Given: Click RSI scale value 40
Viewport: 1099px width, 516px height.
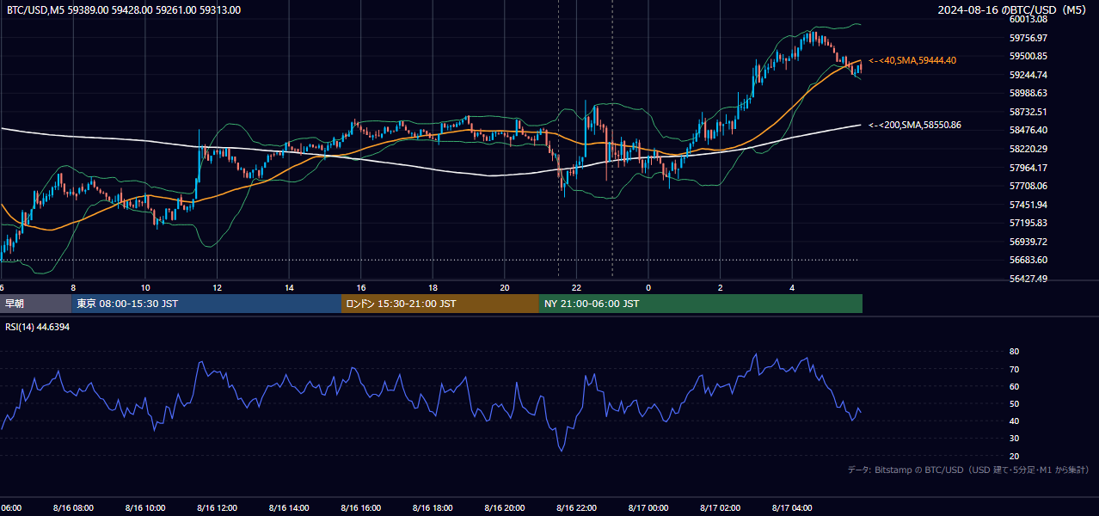Looking at the screenshot, I should (1014, 421).
